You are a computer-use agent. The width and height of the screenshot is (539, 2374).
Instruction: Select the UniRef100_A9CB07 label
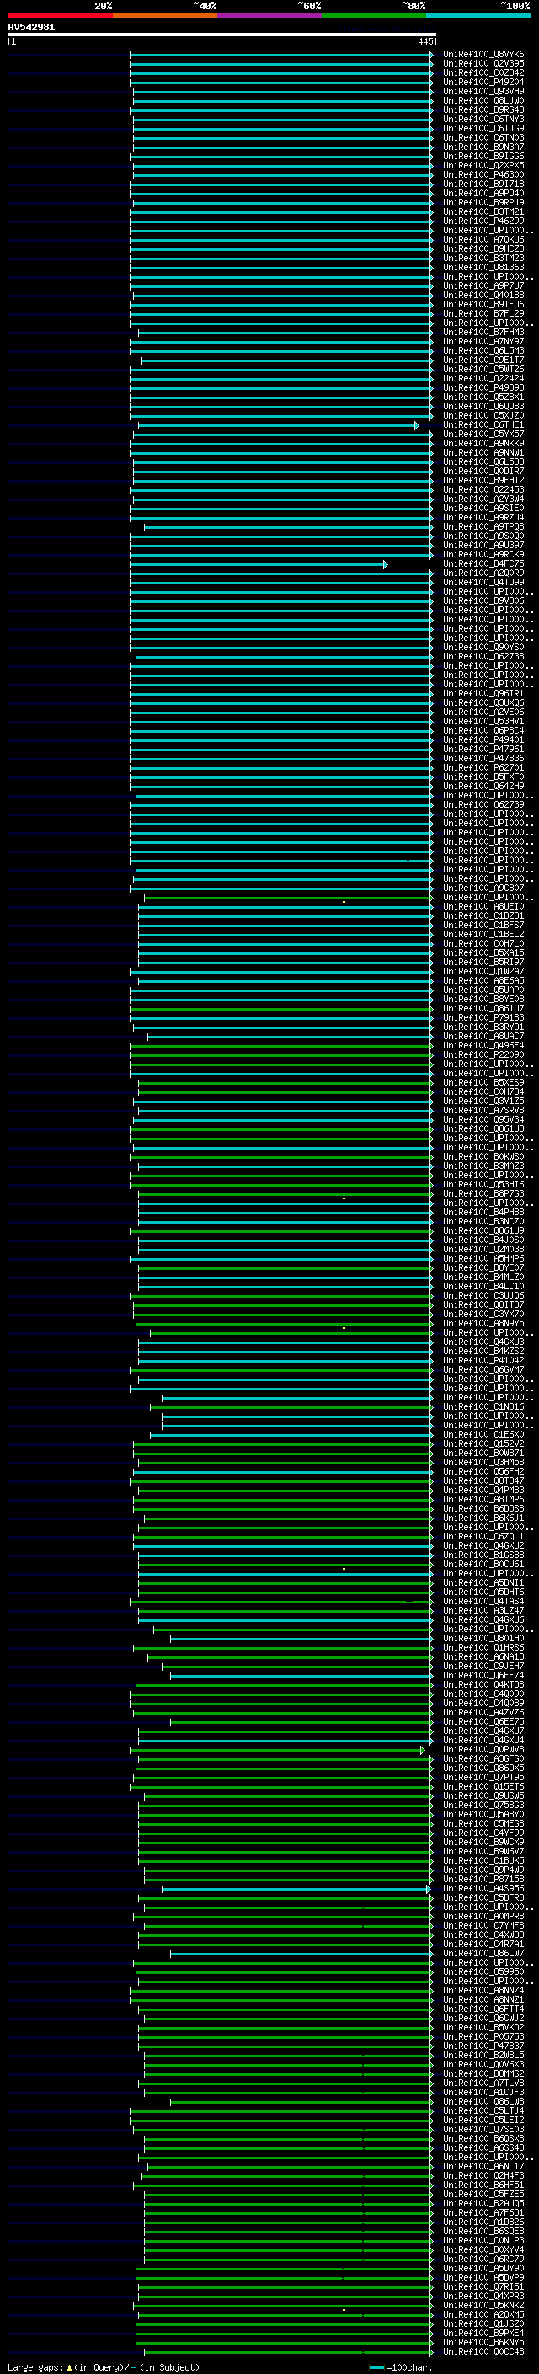(483, 888)
